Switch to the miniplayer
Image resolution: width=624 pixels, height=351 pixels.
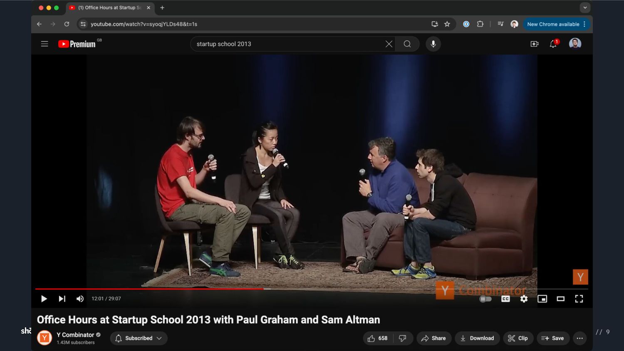click(x=542, y=299)
